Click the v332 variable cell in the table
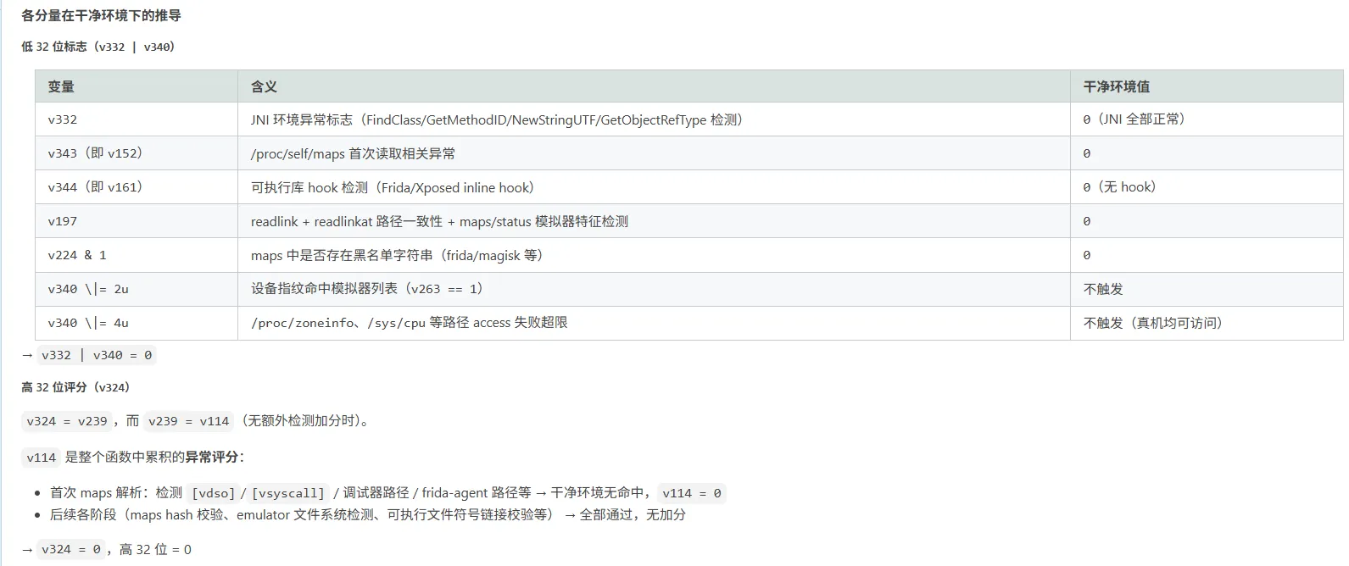 [x=63, y=119]
